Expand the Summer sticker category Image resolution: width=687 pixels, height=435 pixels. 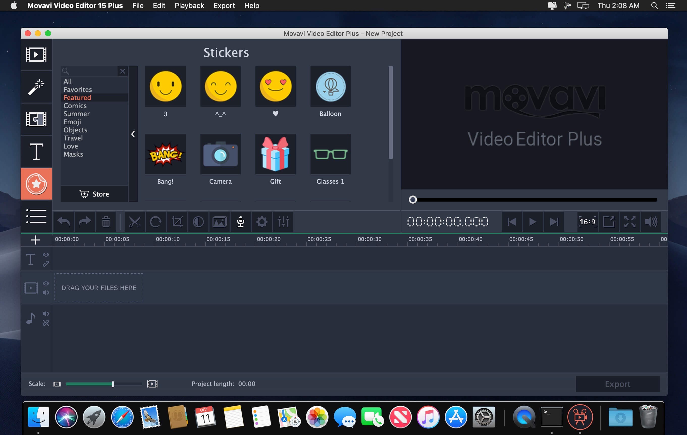(x=76, y=113)
